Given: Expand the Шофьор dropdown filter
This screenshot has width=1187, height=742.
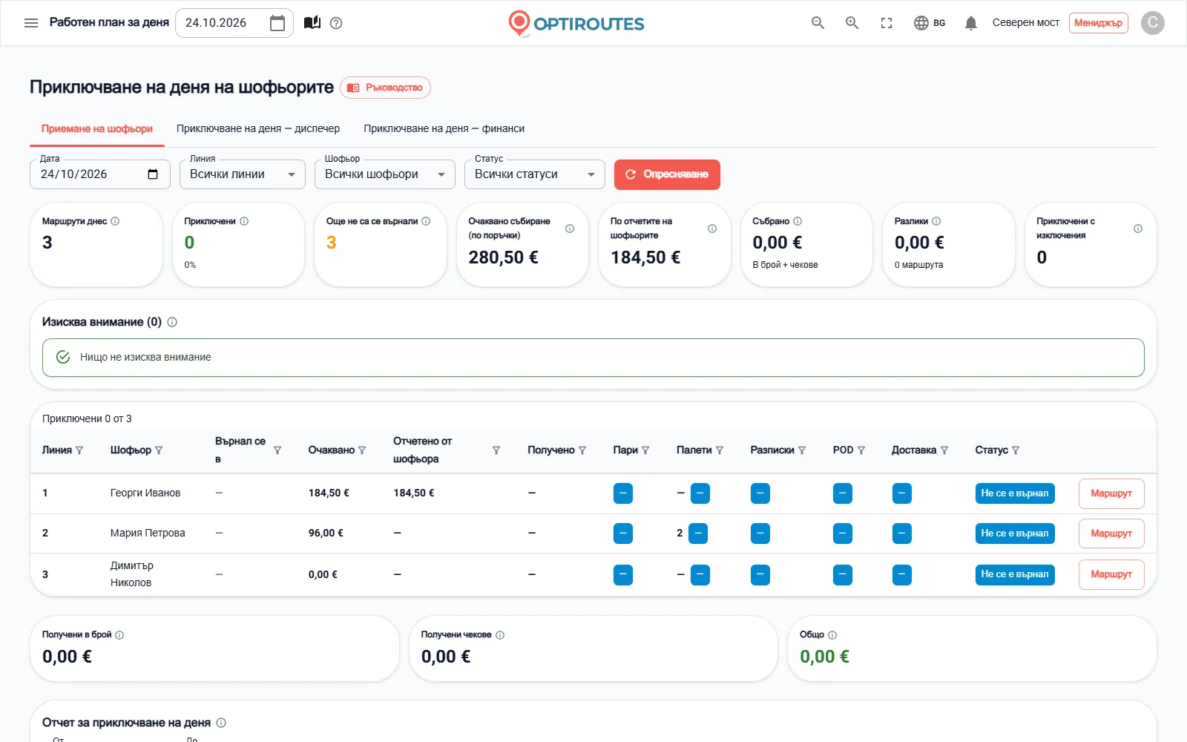Looking at the screenshot, I should click(385, 174).
